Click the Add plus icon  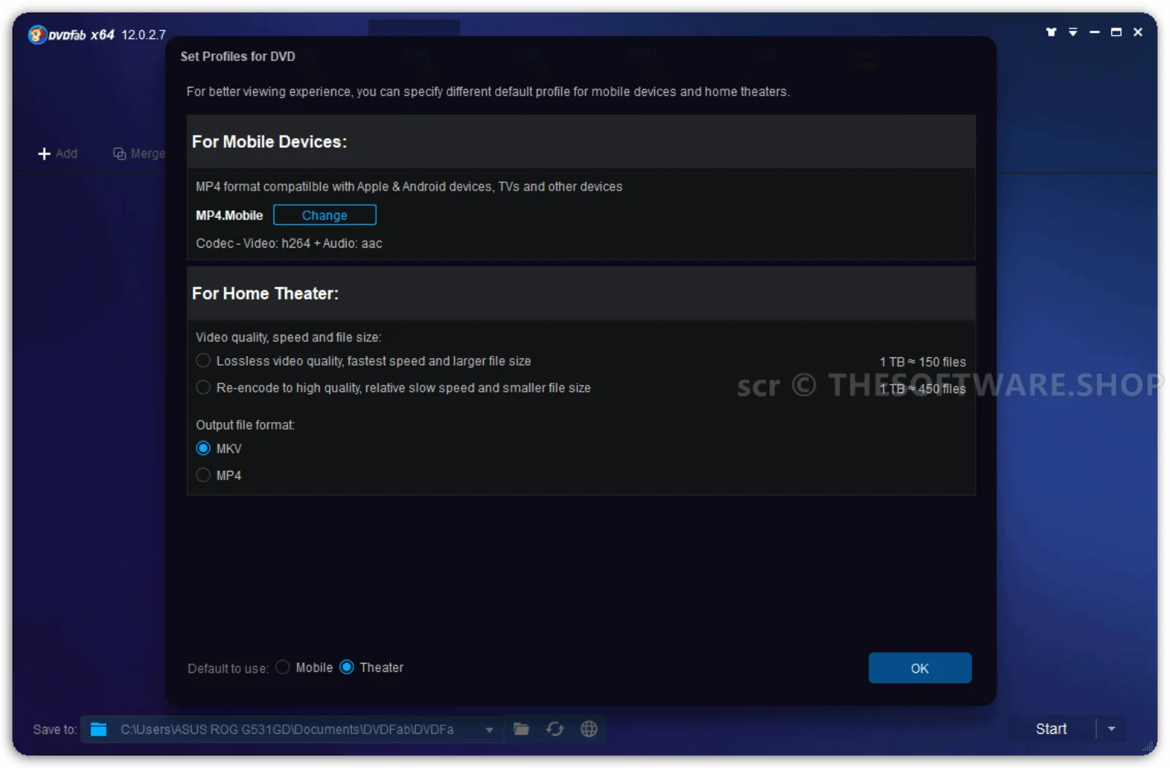[44, 154]
